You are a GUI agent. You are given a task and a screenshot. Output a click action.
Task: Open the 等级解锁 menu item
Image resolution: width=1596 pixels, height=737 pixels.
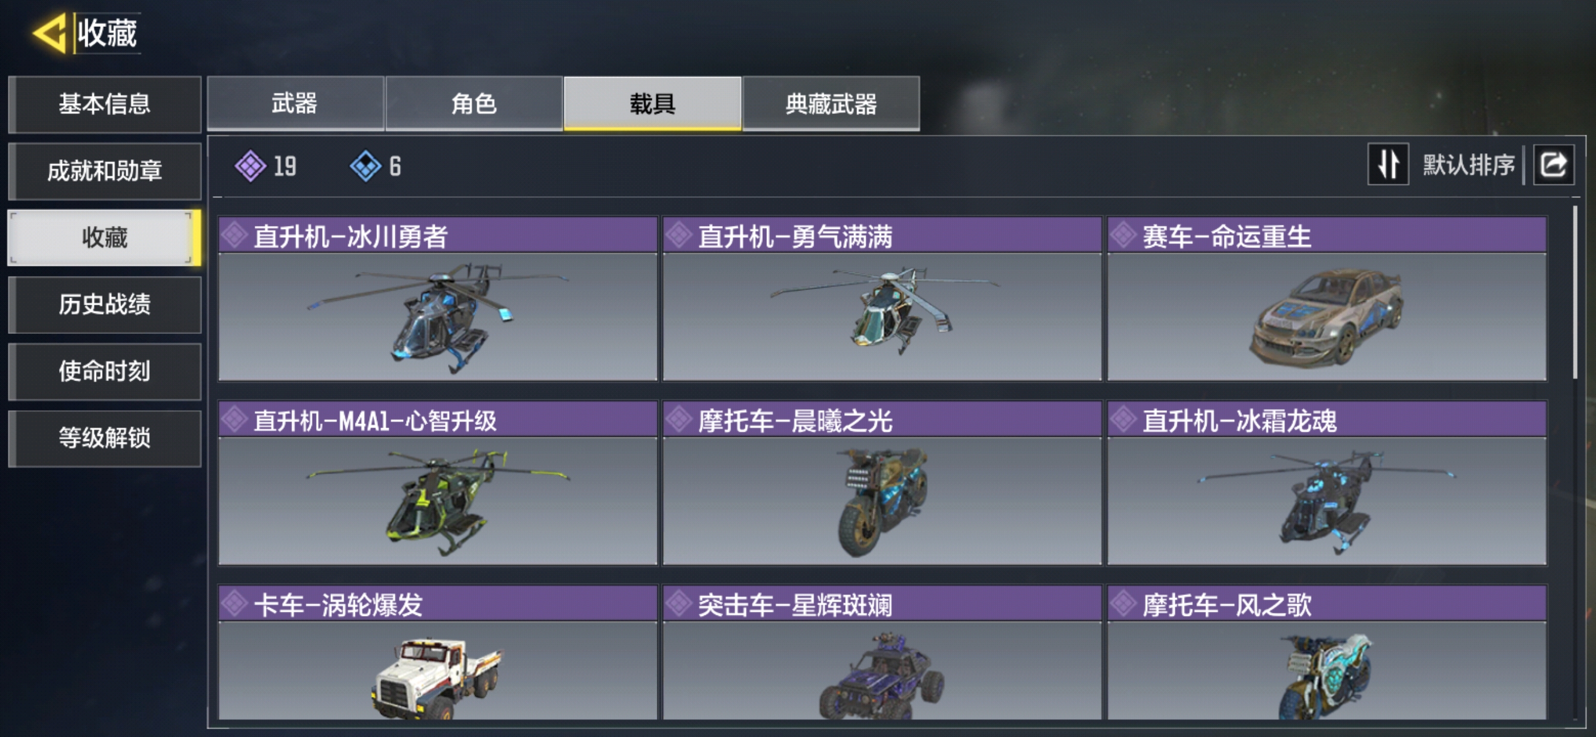click(x=105, y=438)
